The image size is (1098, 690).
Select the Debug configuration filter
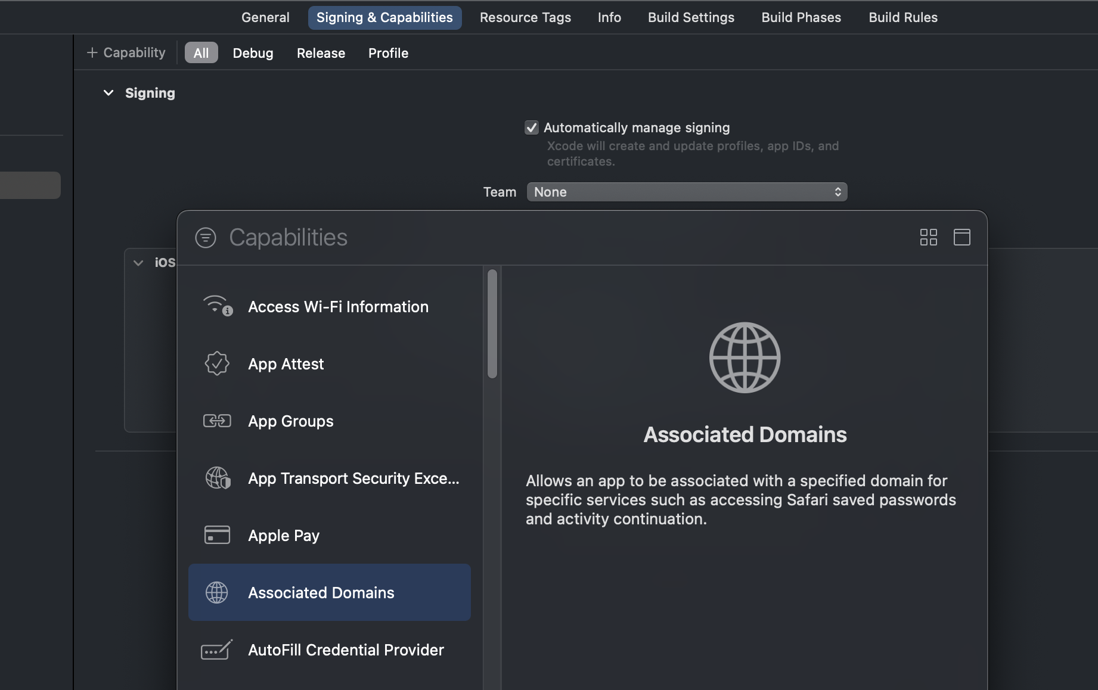253,53
